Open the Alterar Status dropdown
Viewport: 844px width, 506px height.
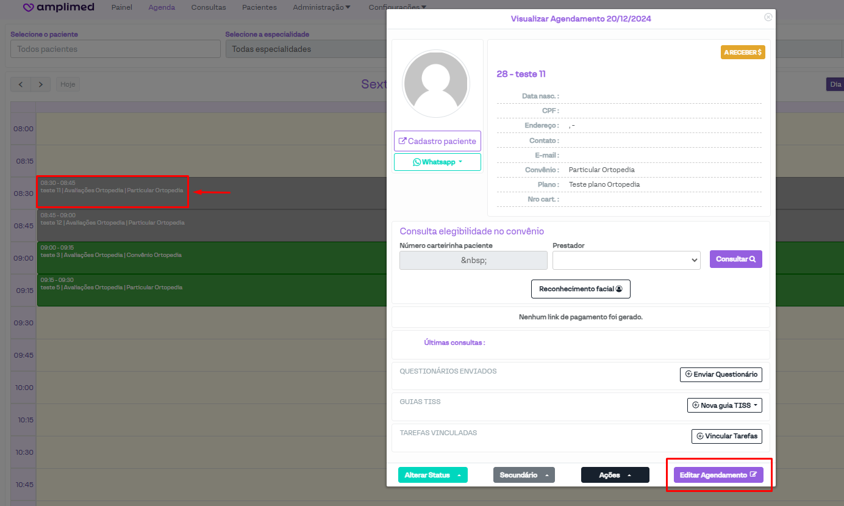click(432, 475)
